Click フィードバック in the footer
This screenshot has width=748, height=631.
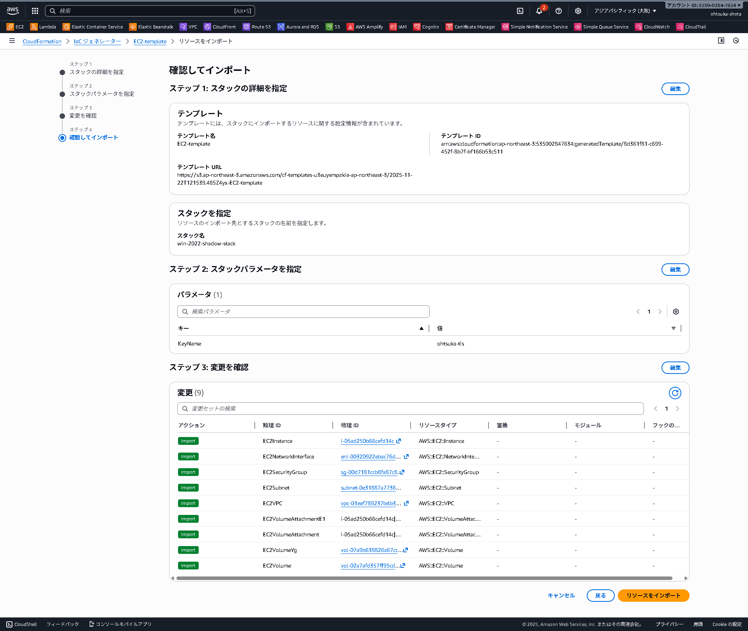[x=62, y=624]
